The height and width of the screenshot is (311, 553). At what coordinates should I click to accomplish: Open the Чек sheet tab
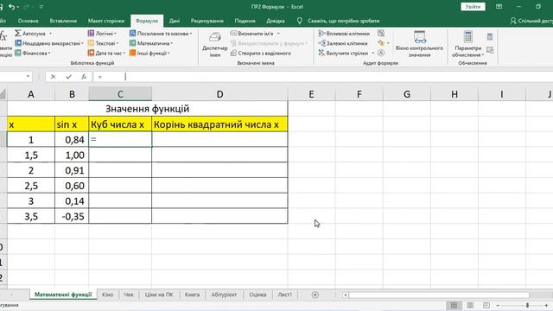point(129,295)
